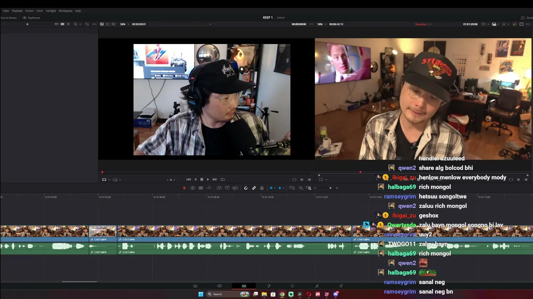This screenshot has width=533, height=299.
Task: Go to first frame in source viewer
Action: [x=189, y=179]
